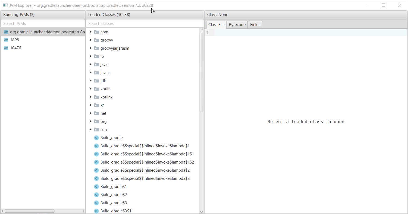Click right arrow of Running JVMs horizontal scrollbar
Viewport: 408px width, 214px height.
coord(83,211)
